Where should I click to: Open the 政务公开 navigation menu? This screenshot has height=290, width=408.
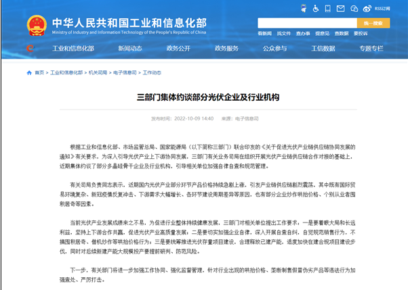pos(178,49)
